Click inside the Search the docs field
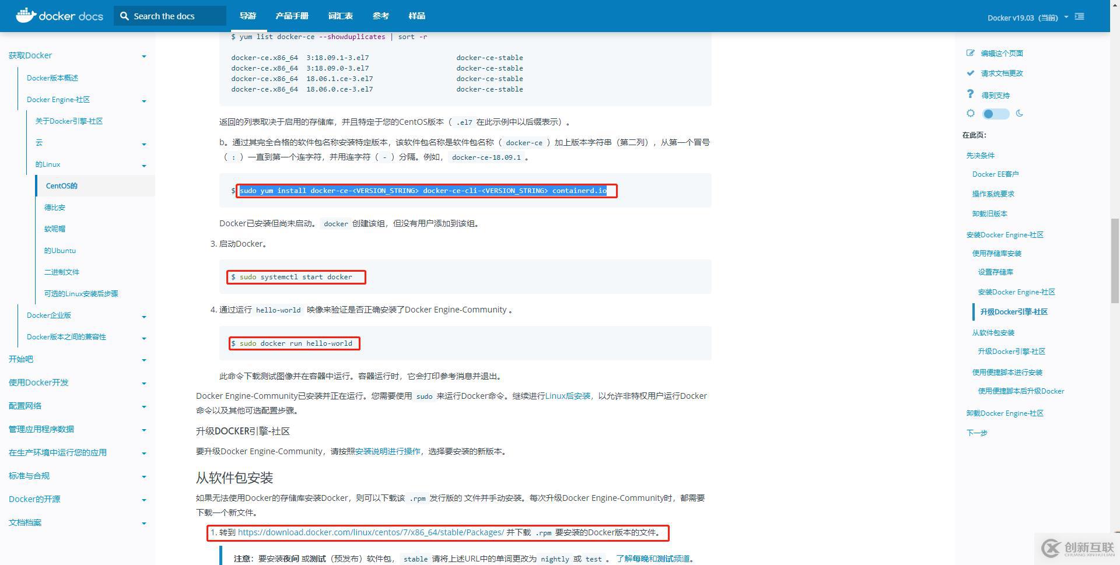Viewport: 1120px width, 565px height. 169,16
